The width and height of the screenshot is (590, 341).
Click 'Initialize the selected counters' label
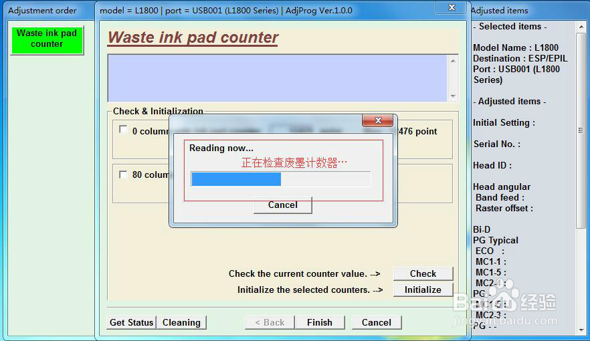coord(310,290)
